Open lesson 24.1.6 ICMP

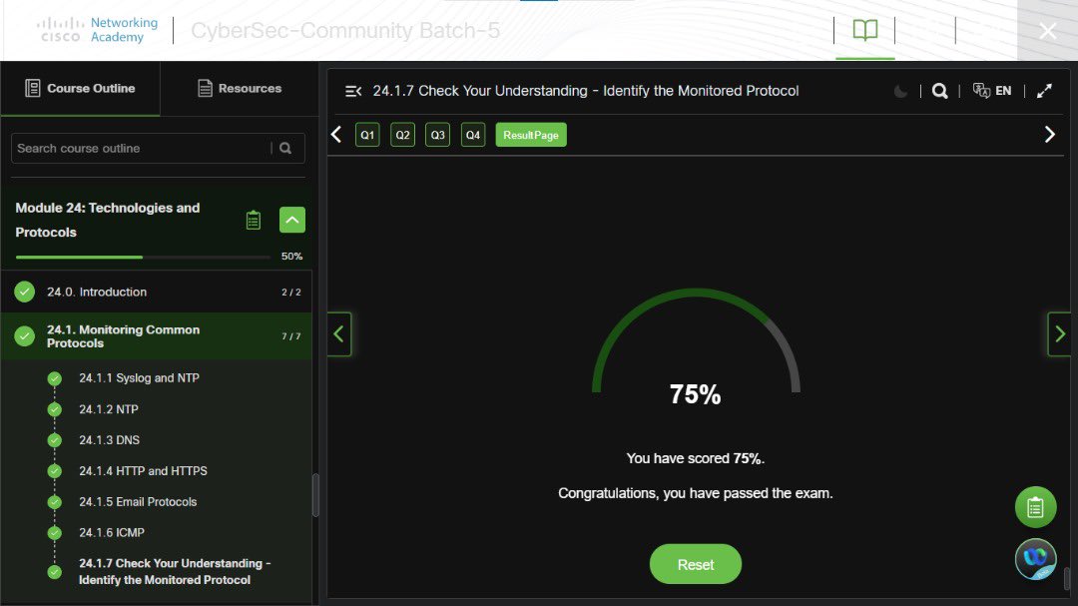(112, 532)
